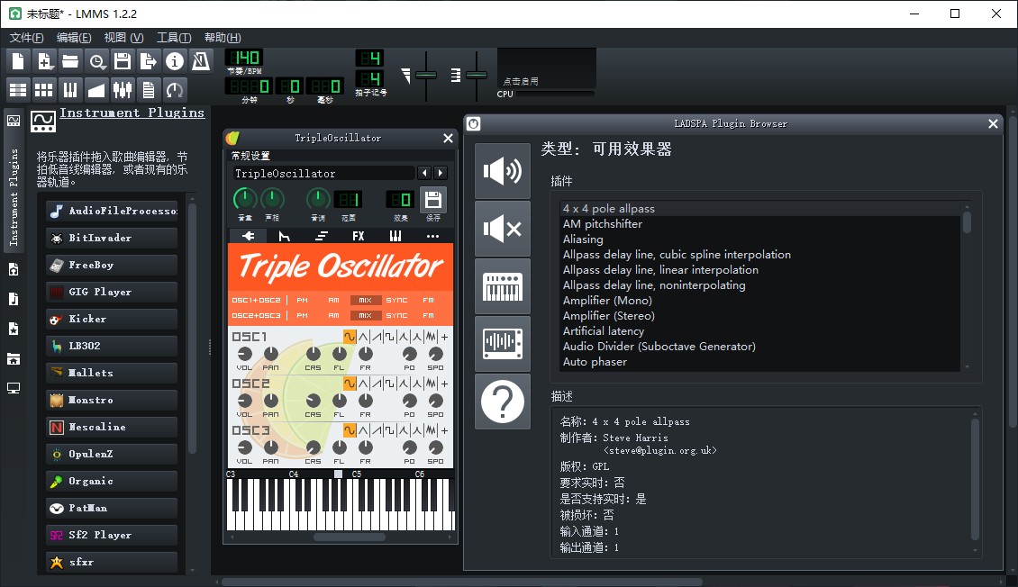Open Instrument Plugins sidebar tab
This screenshot has height=587, width=1018.
click(x=13, y=182)
